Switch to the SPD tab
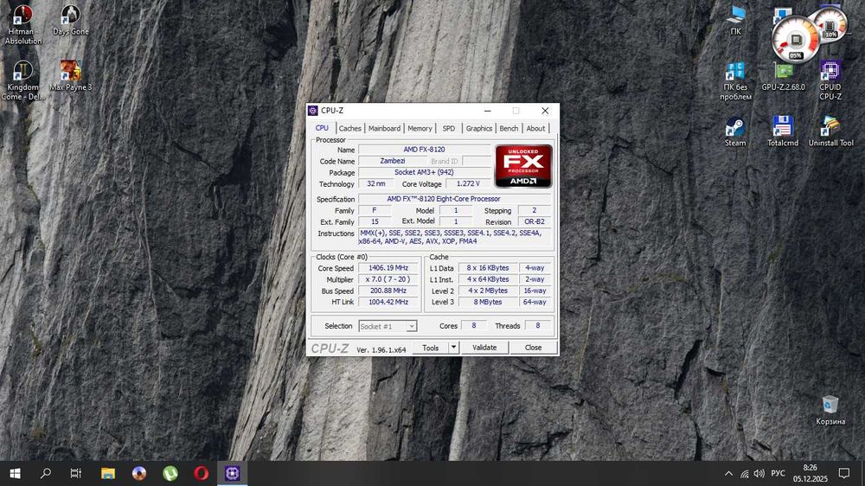 coord(449,129)
